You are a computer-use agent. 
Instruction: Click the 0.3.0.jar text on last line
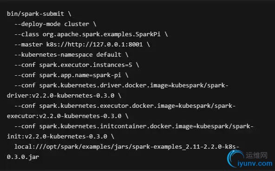(x=23, y=157)
